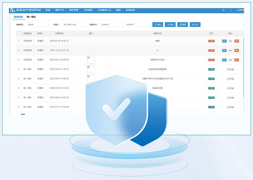Open 闭环详情 for the row 4 record
Viewport: 253px width, 180px height.
[230, 69]
